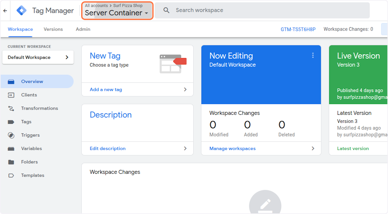Screen dimensions: 388x214
Task: Click the New Tag heading
Action: pos(105,56)
